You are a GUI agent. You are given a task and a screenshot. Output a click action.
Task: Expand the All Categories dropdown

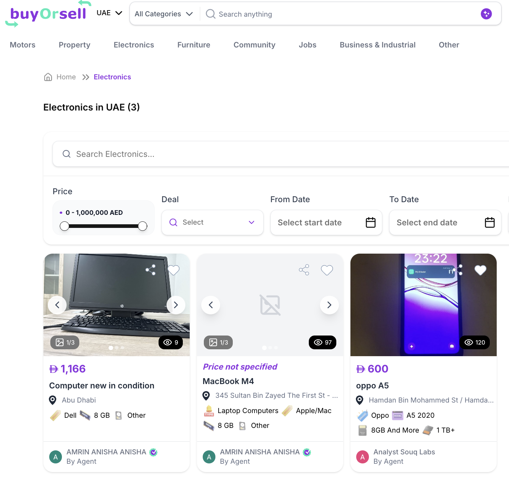click(164, 14)
